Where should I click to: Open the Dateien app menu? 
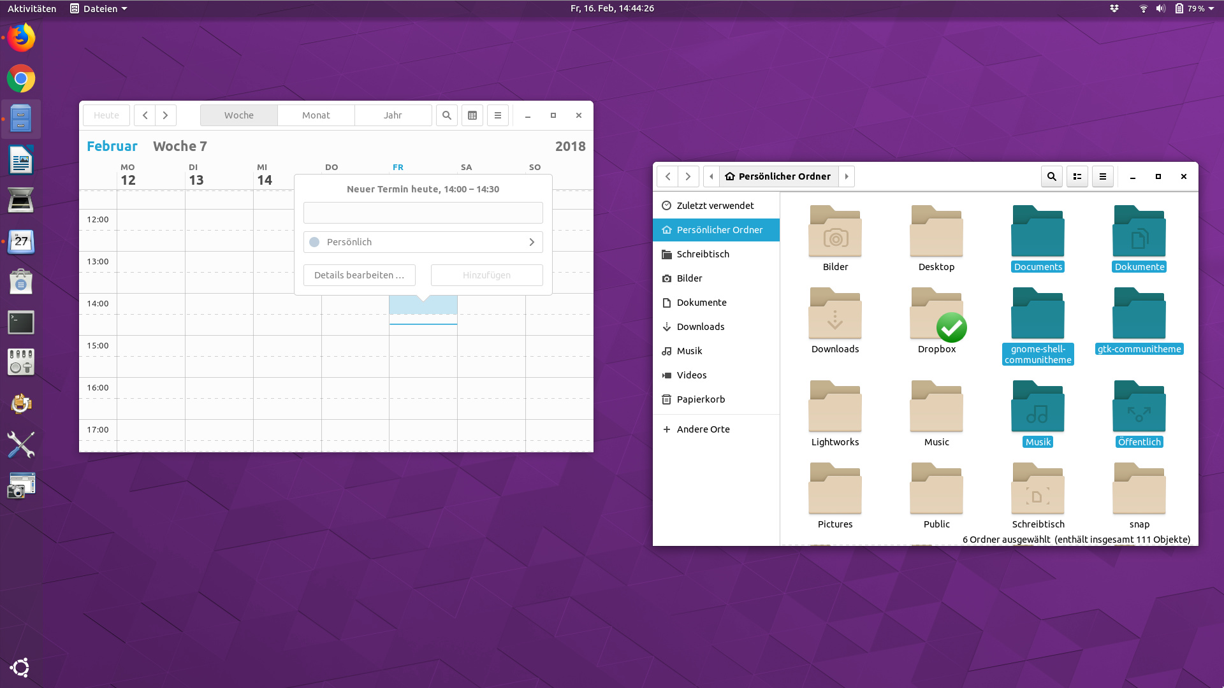coord(99,8)
